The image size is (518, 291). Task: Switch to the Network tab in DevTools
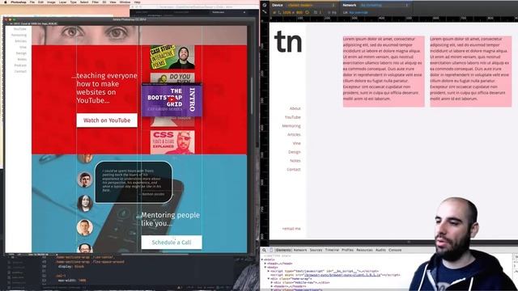(300, 250)
